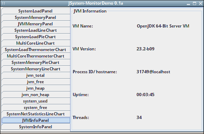Click the 'Threads:' label
Screen dimensions: 204x134
(x=81, y=118)
